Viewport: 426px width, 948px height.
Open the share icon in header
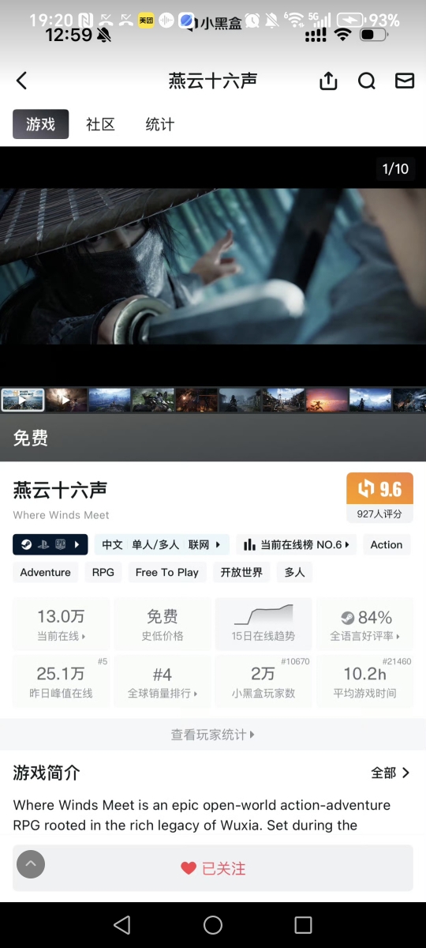coord(329,81)
